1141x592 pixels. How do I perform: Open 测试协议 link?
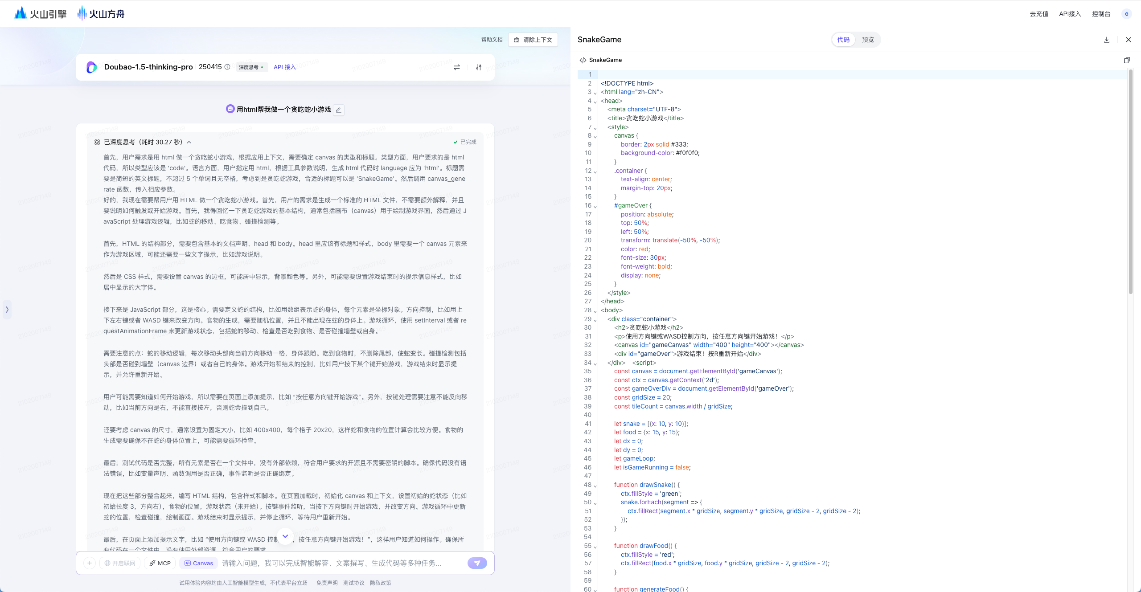[x=354, y=583]
